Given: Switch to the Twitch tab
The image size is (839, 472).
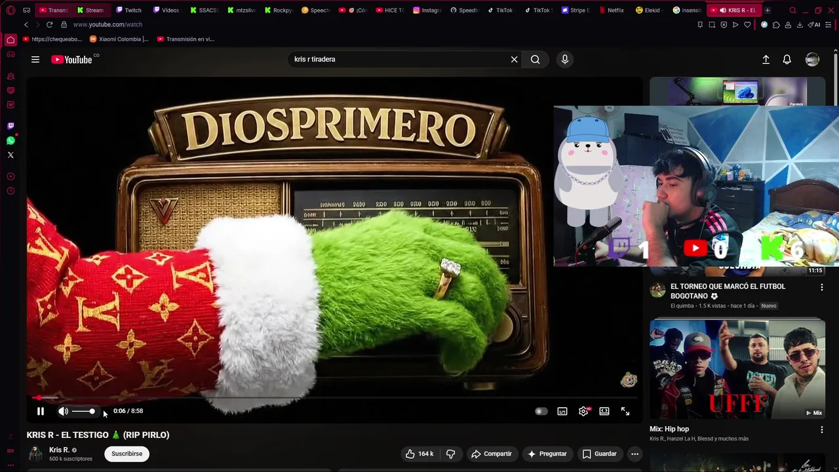Looking at the screenshot, I should 128,10.
